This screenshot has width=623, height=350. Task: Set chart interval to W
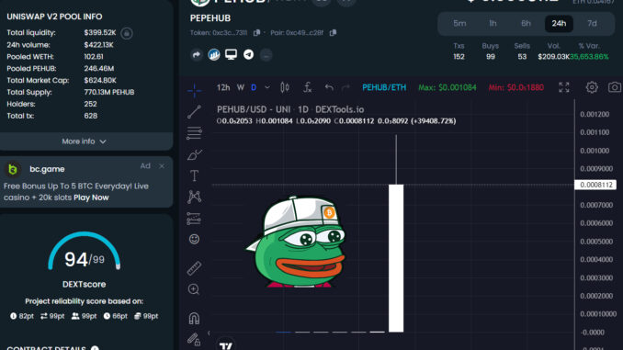241,87
